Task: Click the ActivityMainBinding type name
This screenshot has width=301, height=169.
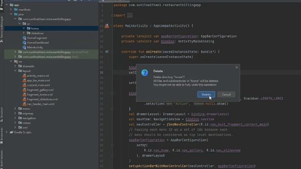Action: pyautogui.click(x=196, y=41)
